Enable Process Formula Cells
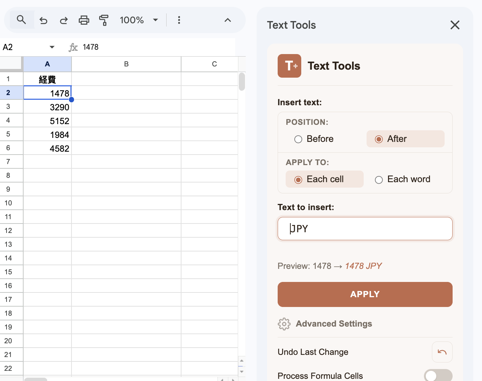The width and height of the screenshot is (482, 381). coord(438,376)
